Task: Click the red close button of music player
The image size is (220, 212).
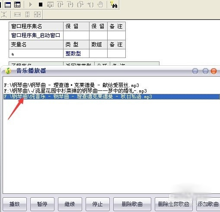Action: 214,71
